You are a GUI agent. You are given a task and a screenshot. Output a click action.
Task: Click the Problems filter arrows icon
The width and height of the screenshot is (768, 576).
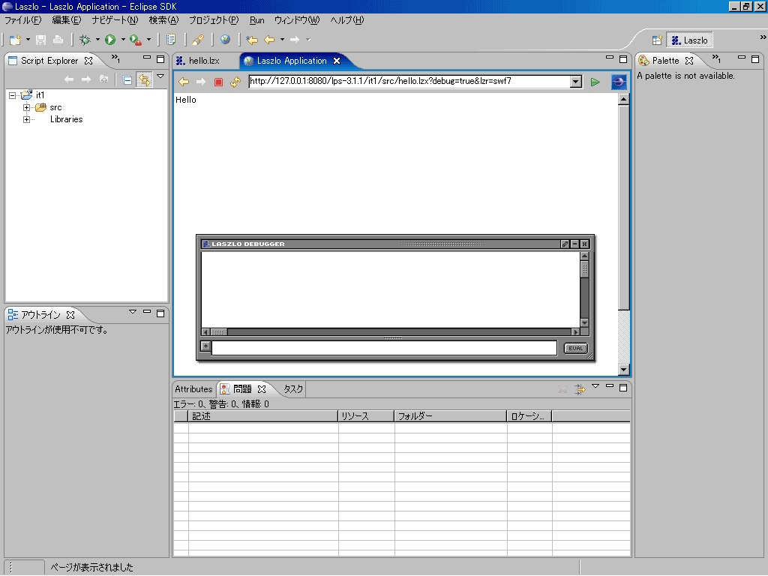pos(580,389)
